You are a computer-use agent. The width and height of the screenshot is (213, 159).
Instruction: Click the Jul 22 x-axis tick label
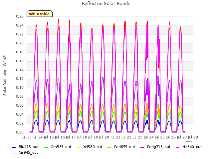click(x=126, y=137)
